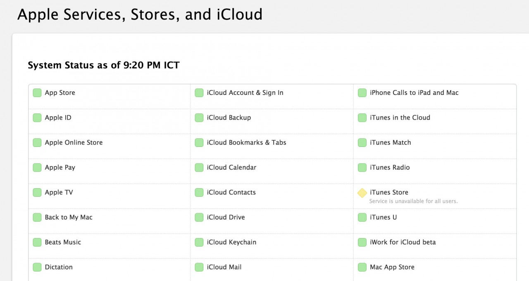Select the iCloud Bookmarks & Tabs row
The image size is (529, 281).
tap(245, 142)
